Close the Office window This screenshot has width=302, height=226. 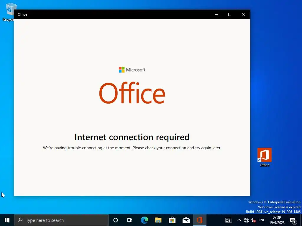[x=243, y=14]
